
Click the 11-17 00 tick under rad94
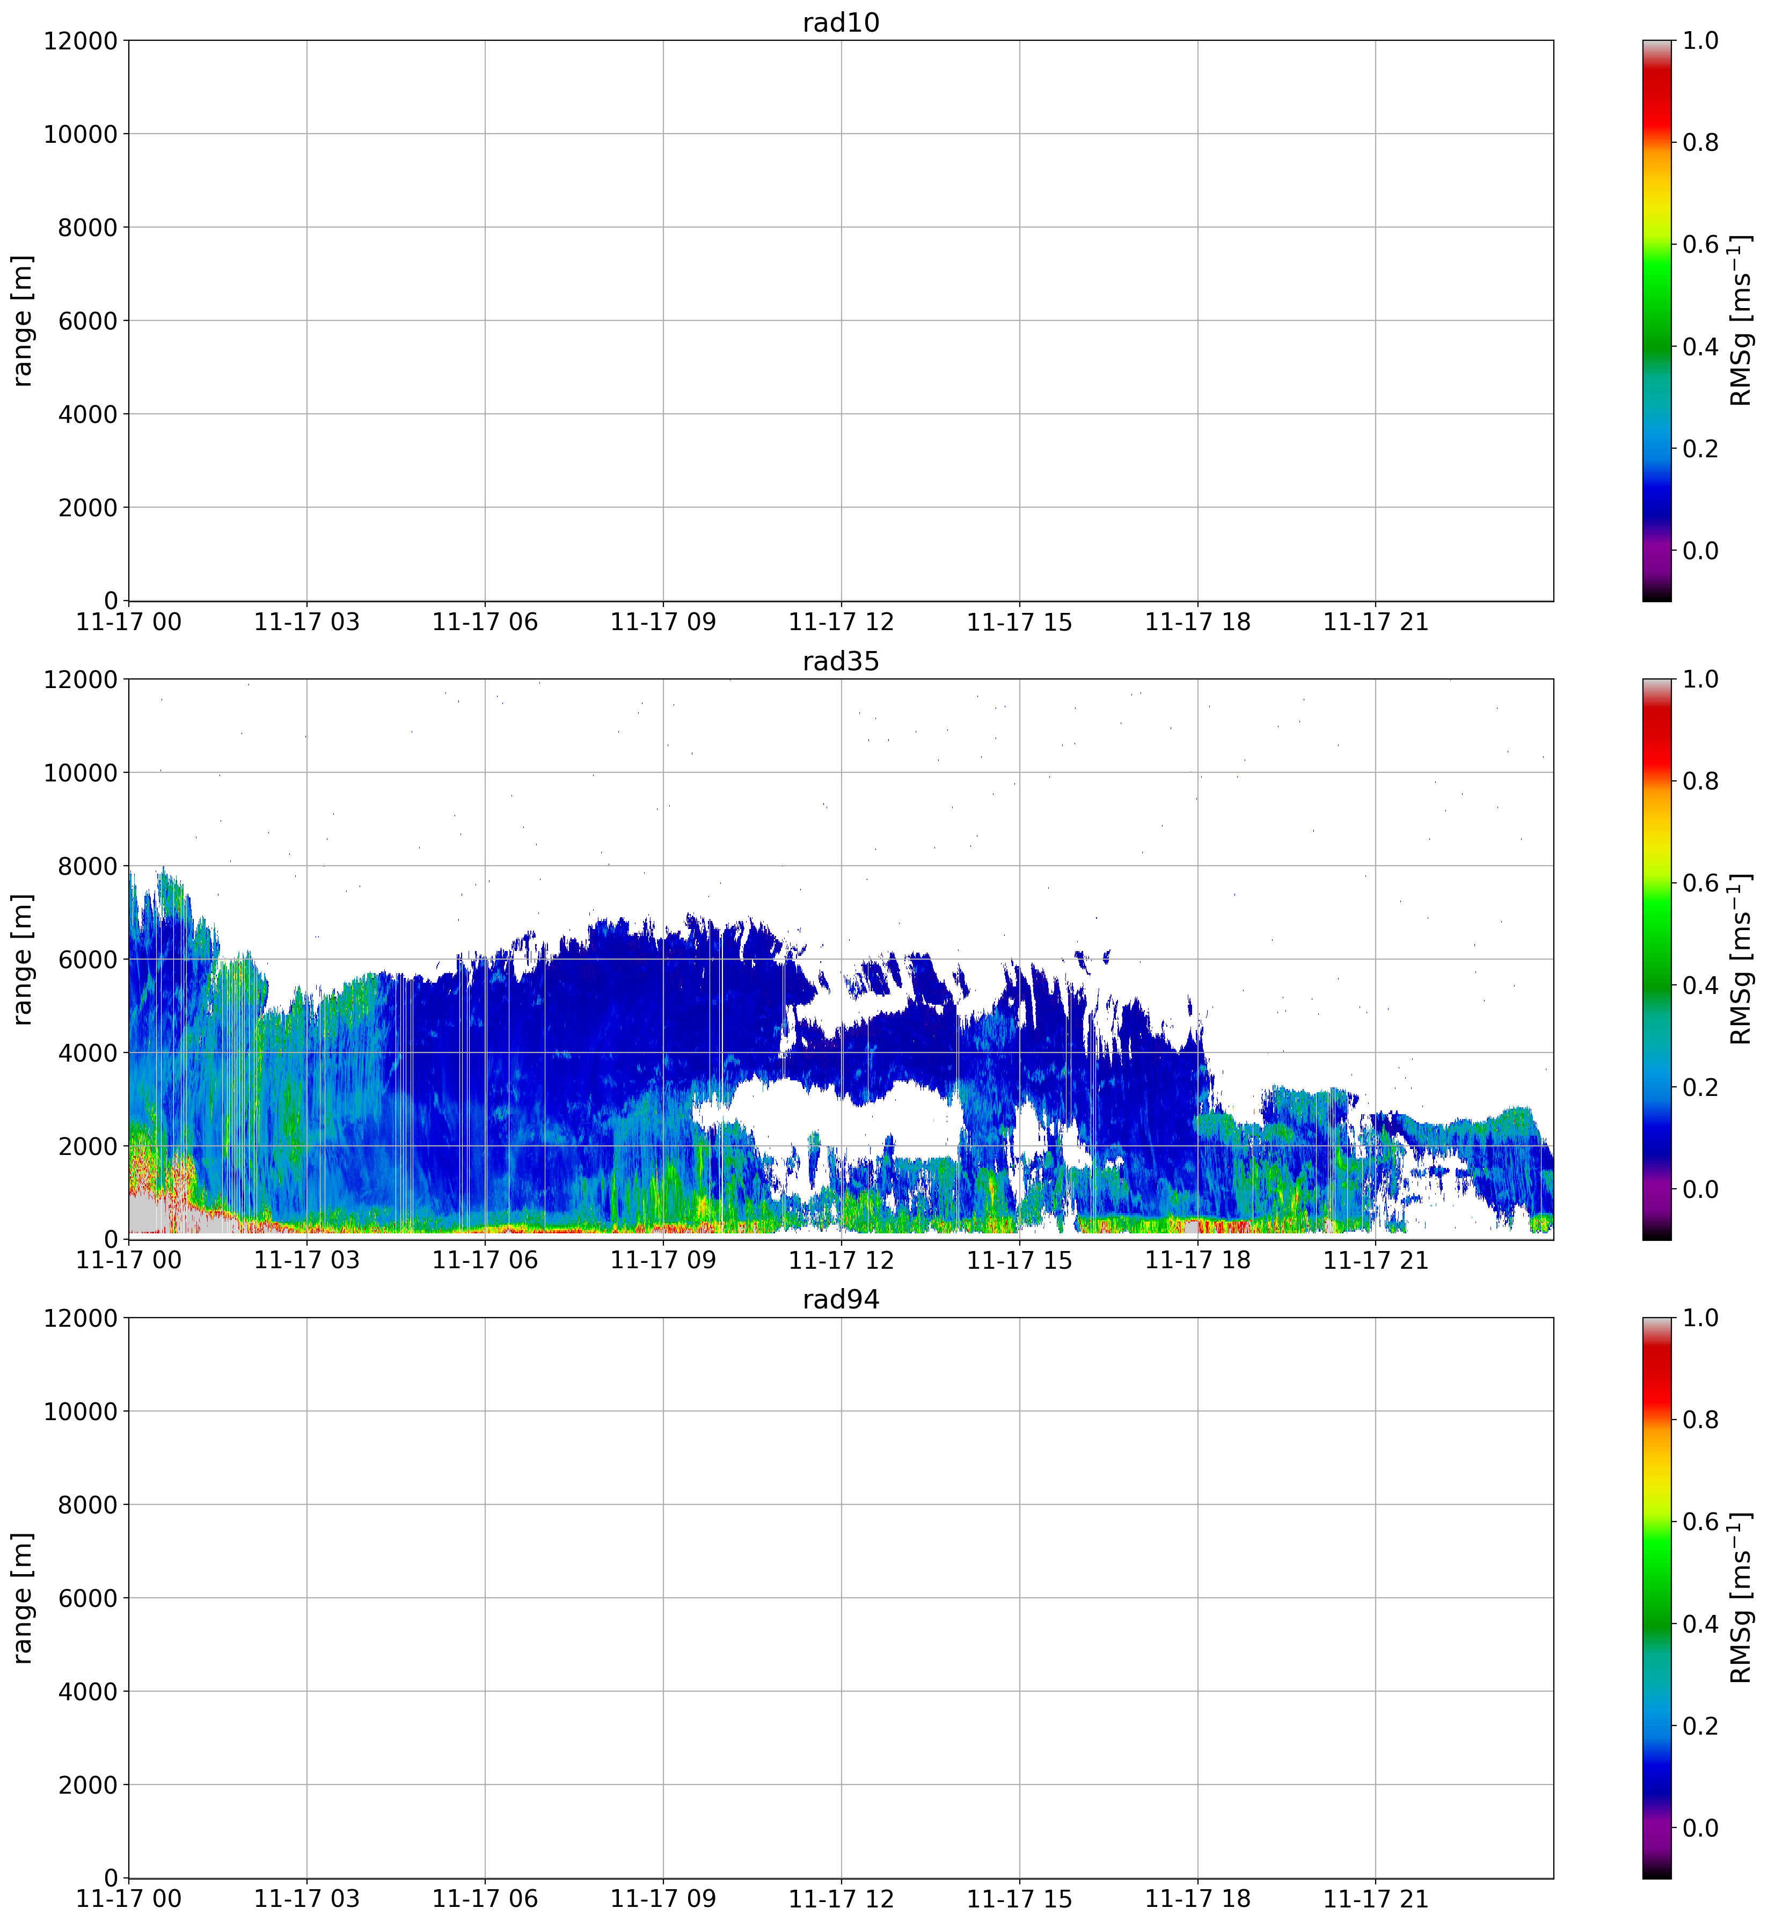tap(128, 1898)
